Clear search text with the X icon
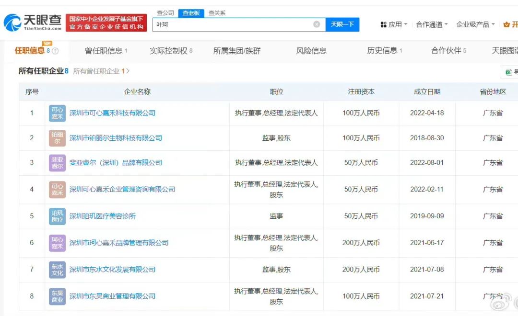This screenshot has width=518, height=316. [317, 24]
